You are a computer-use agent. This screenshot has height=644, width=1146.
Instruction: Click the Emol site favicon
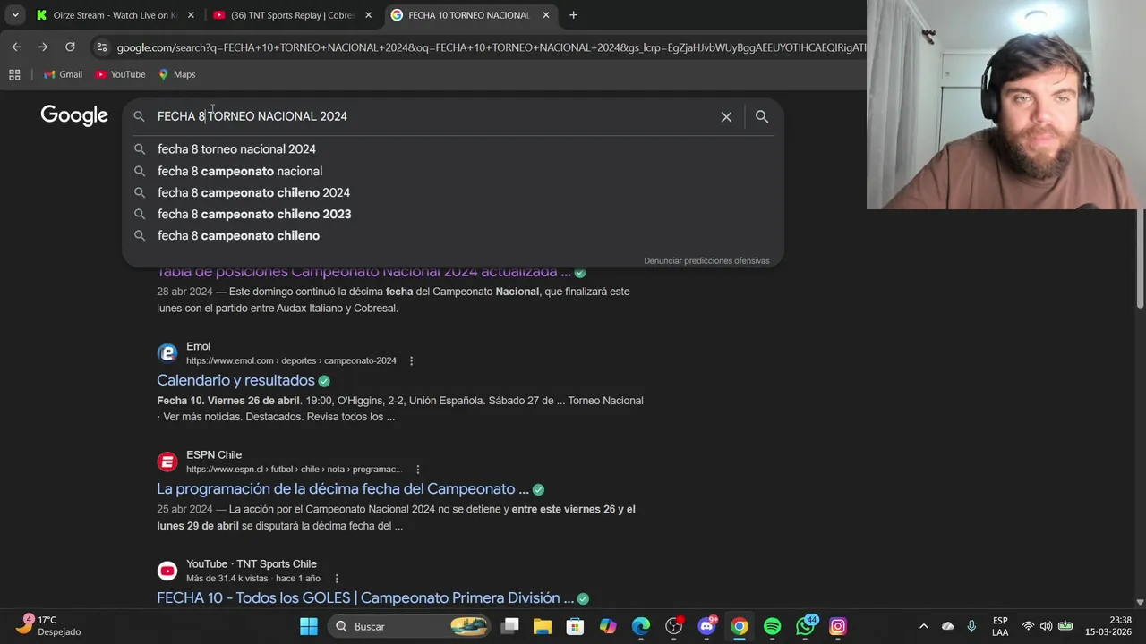coord(167,353)
